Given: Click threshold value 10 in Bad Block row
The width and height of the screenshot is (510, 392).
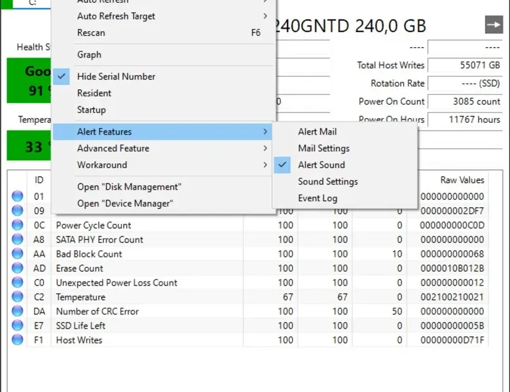Looking at the screenshot, I should pos(397,253).
